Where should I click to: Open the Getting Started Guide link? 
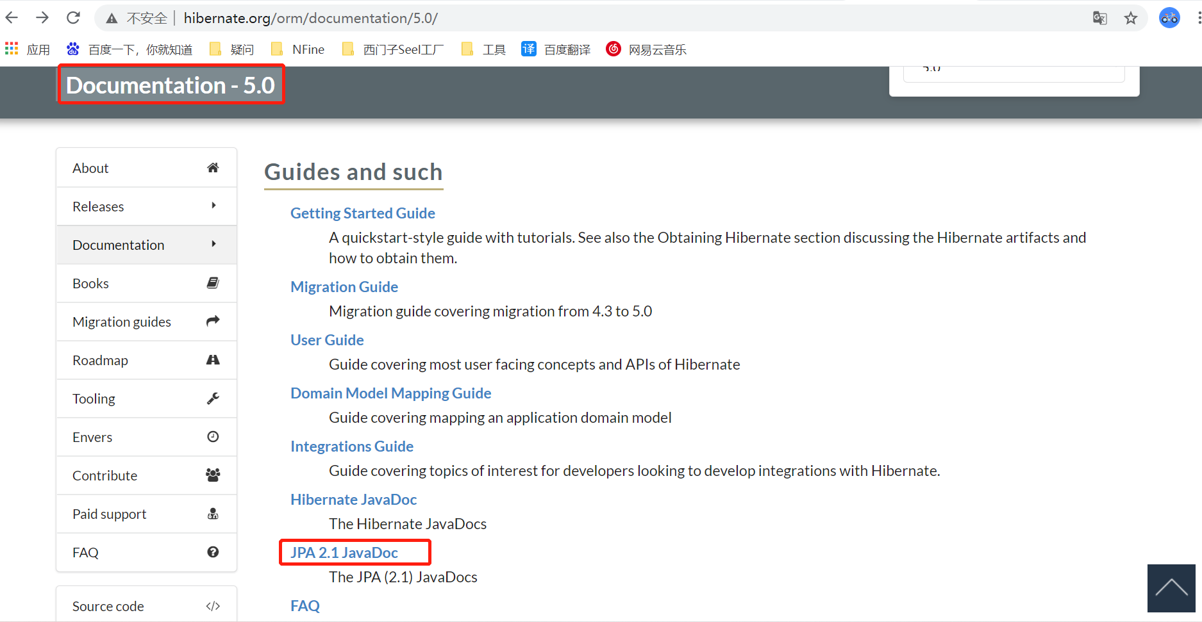coord(363,213)
